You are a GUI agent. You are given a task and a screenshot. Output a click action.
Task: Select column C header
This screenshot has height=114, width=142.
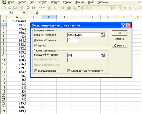pyautogui.click(x=49, y=17)
